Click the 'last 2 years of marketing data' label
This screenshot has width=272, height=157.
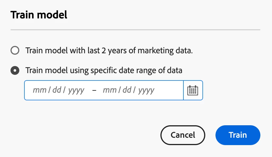(x=109, y=51)
